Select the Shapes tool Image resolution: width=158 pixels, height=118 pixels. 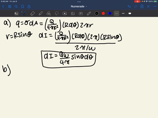[x=49, y=13]
